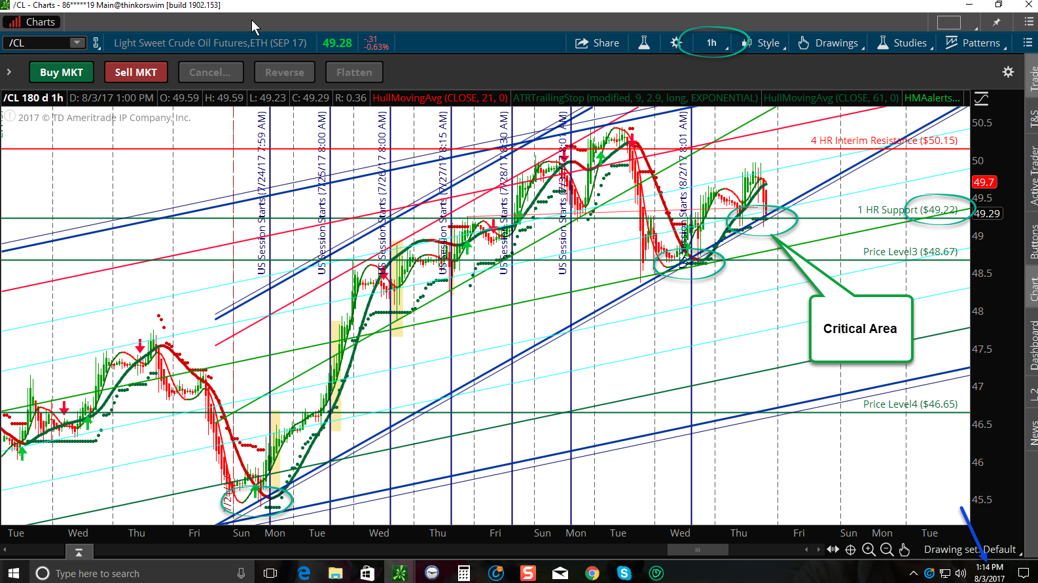Click the zoom out magnifier icon
Screen dimensions: 1038x583
[887, 550]
